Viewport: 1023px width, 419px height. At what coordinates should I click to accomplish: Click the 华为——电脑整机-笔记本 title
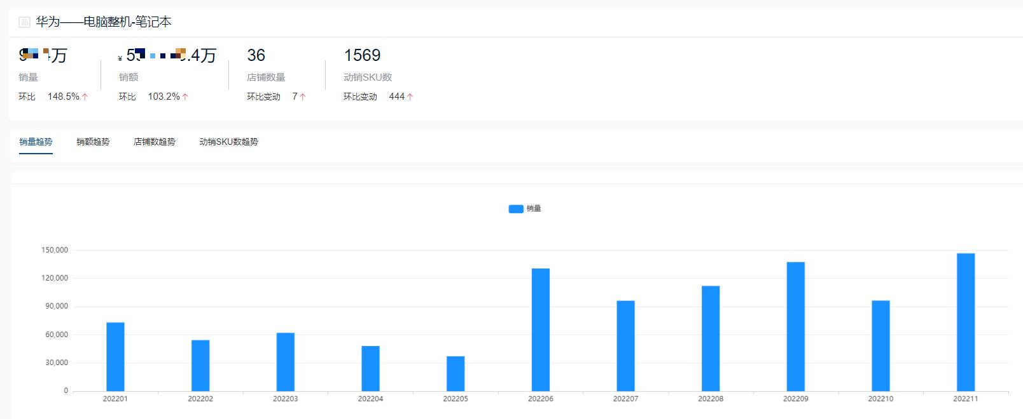coord(104,22)
